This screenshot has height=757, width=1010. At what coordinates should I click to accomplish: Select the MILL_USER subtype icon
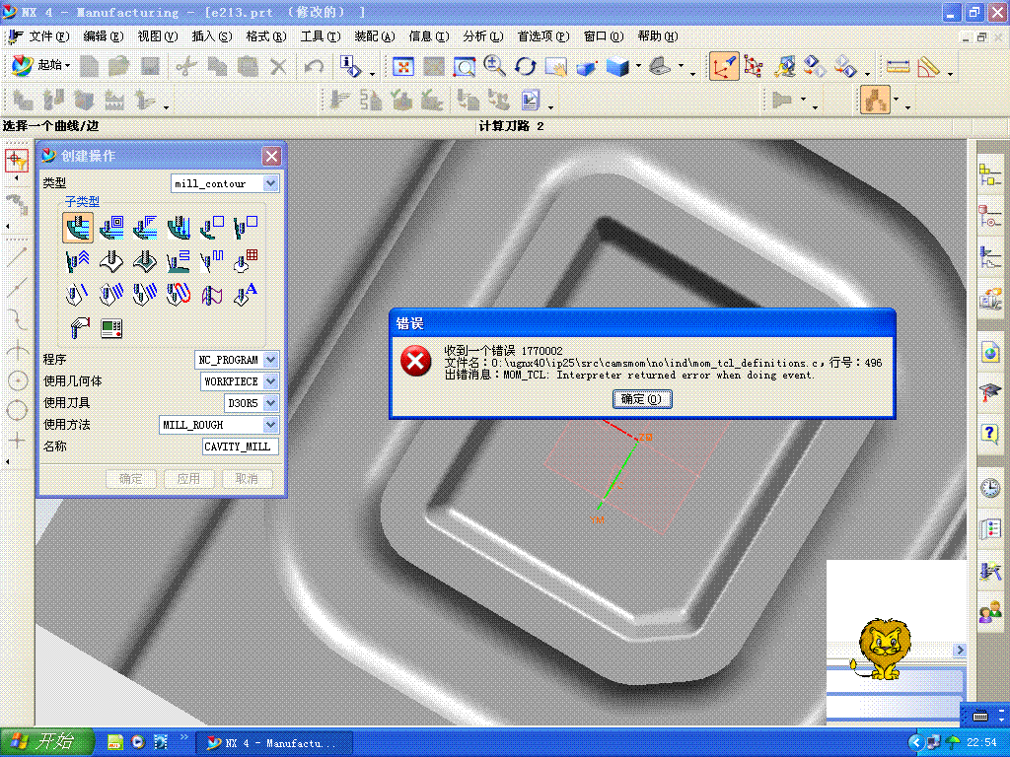tap(78, 327)
